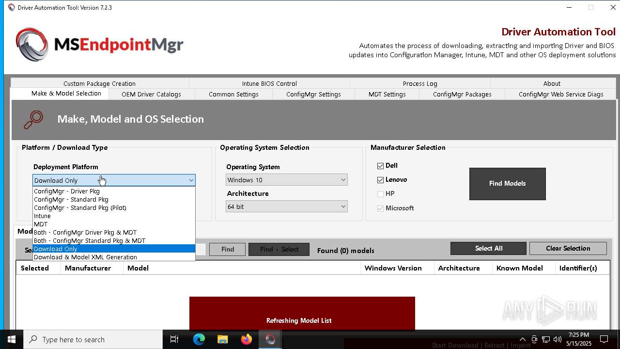Open network status tray icon

coord(546,339)
